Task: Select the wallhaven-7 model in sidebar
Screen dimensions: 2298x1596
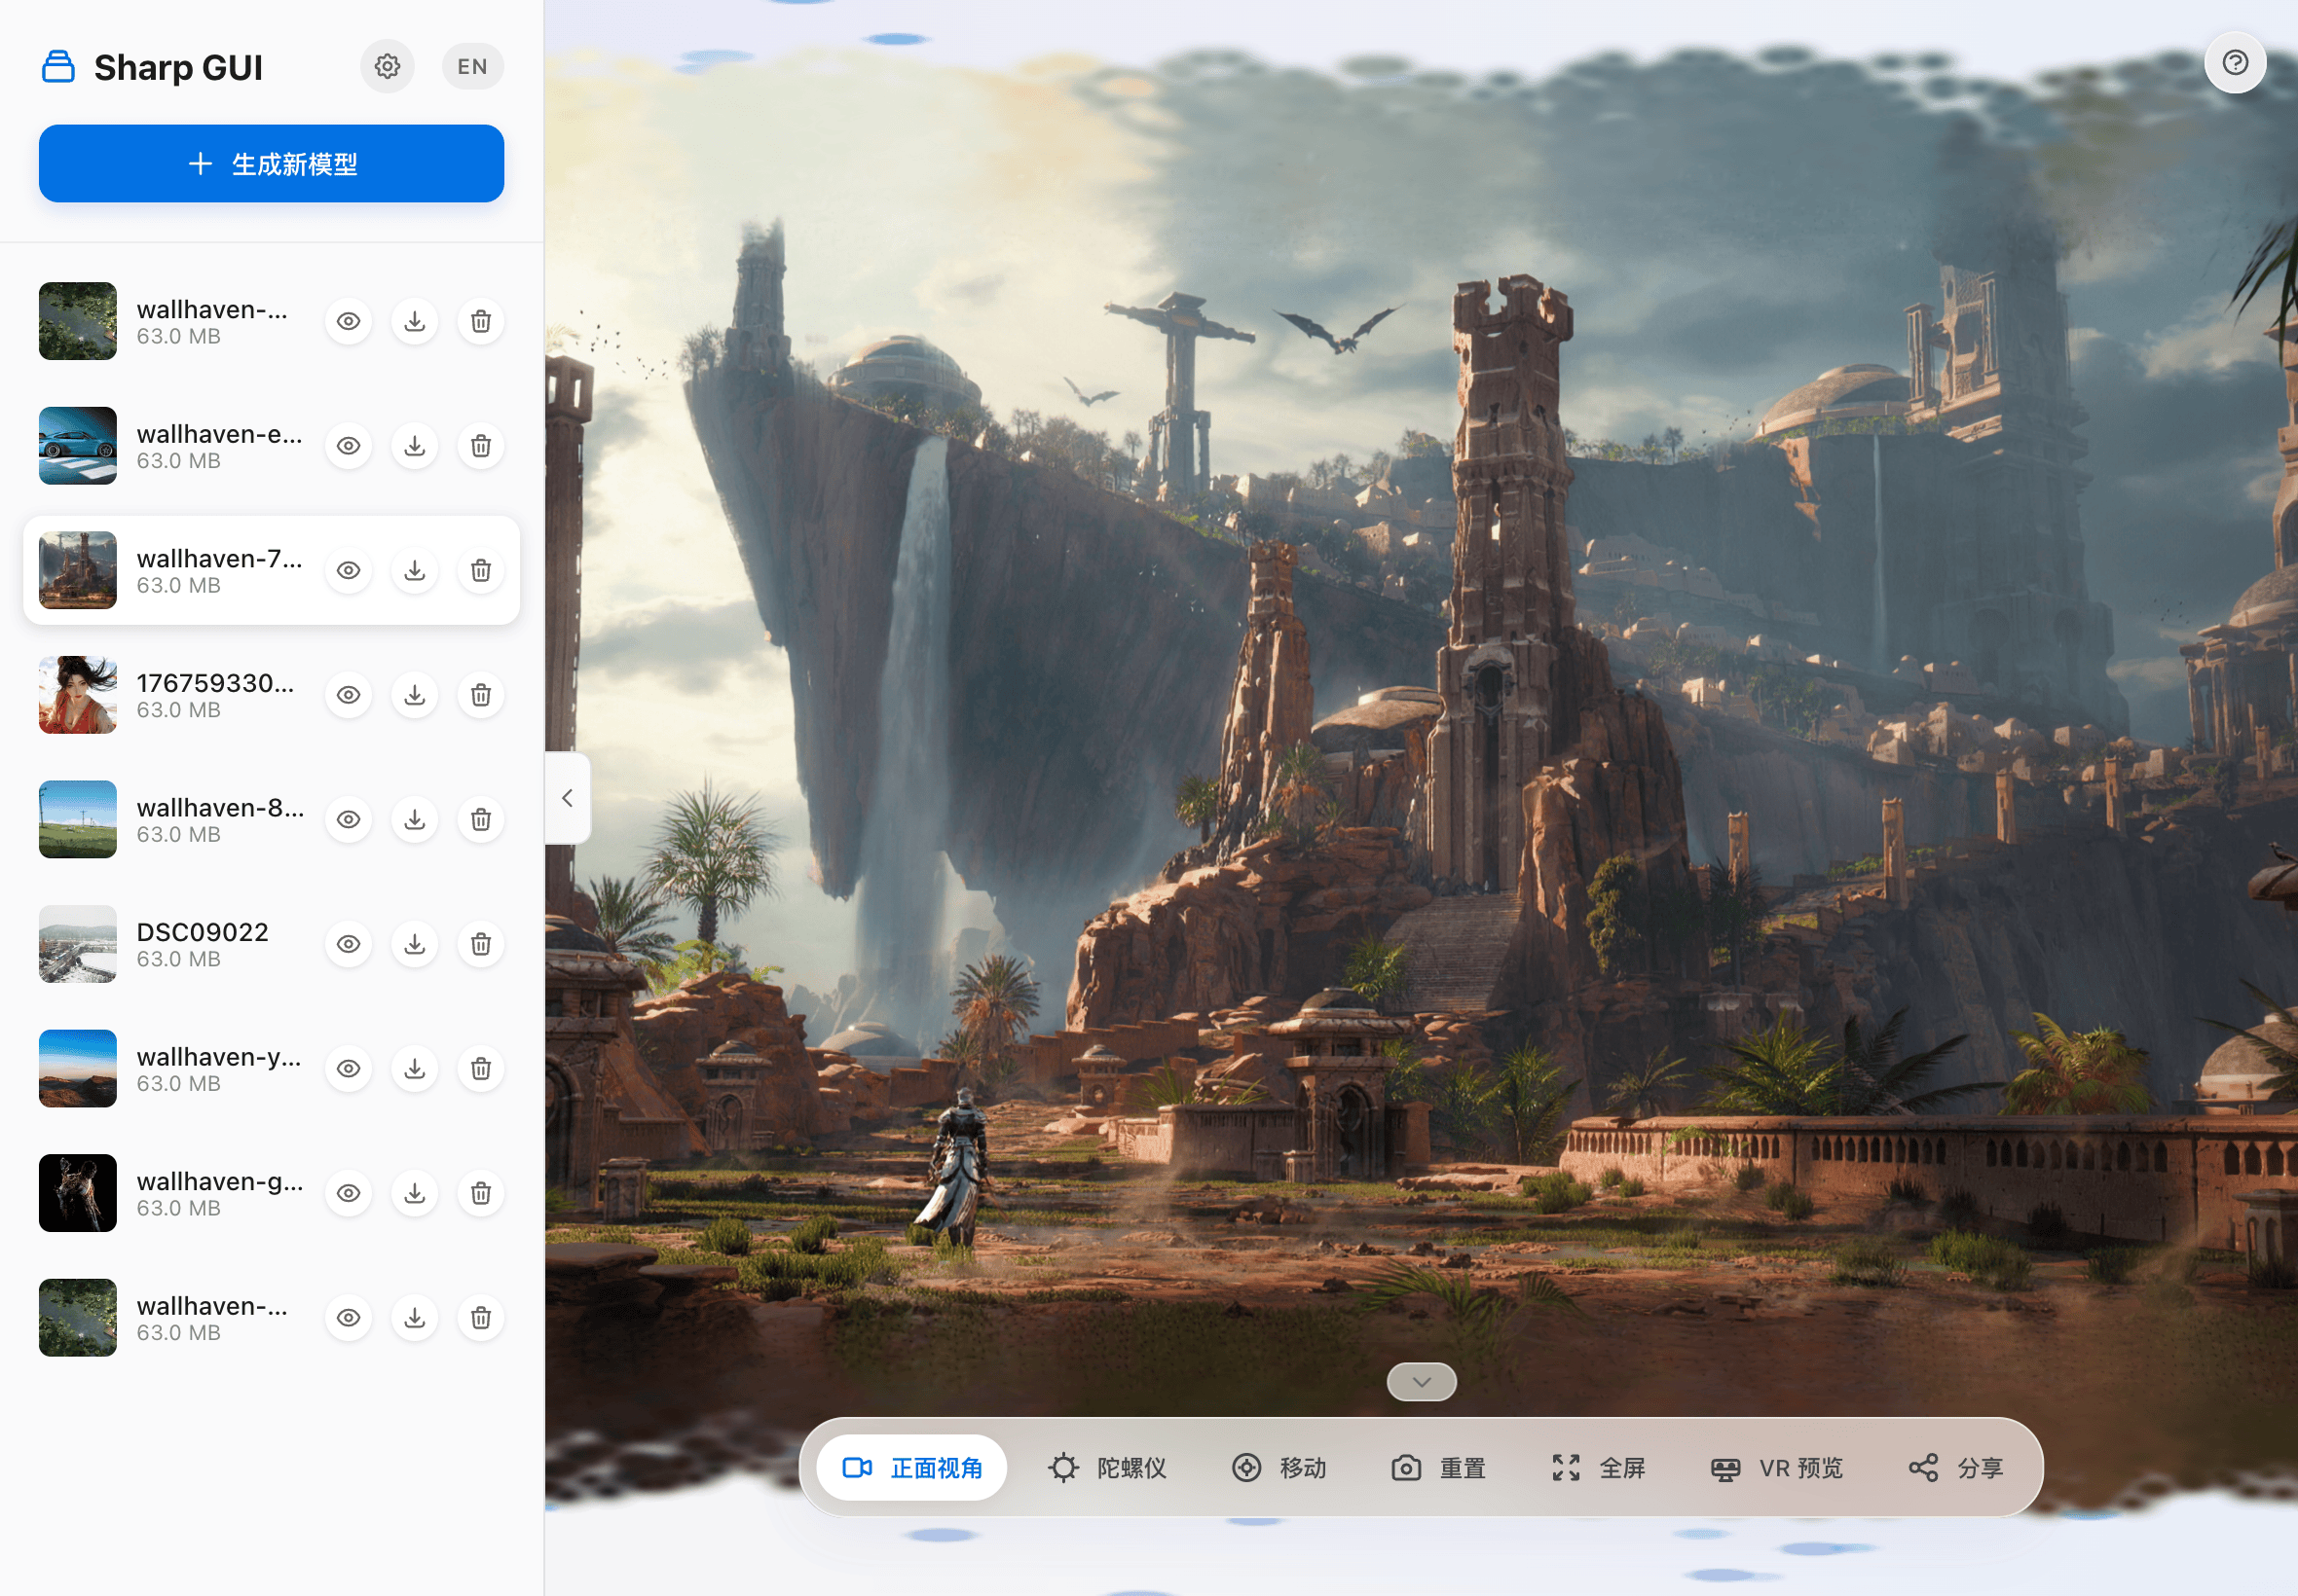Action: tap(200, 570)
